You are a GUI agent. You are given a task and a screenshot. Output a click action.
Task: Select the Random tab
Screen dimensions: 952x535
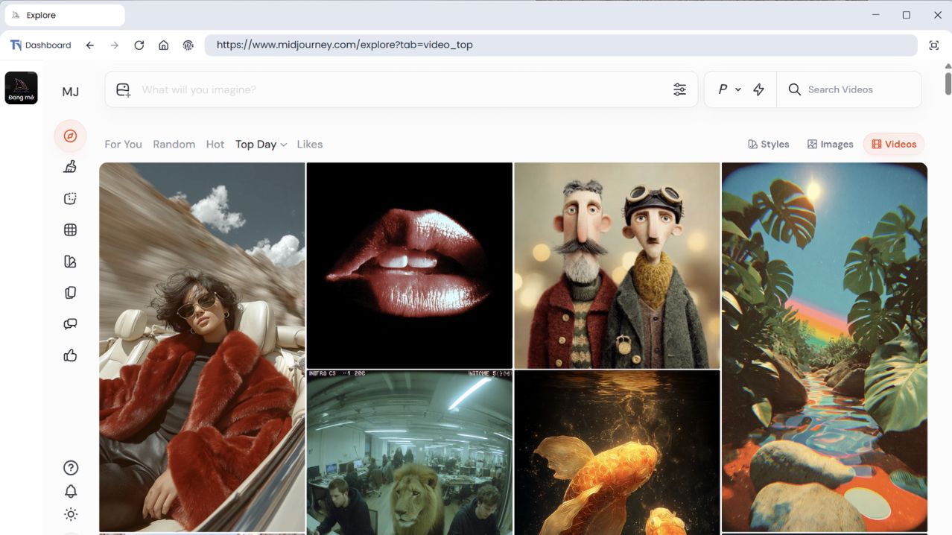[174, 145]
